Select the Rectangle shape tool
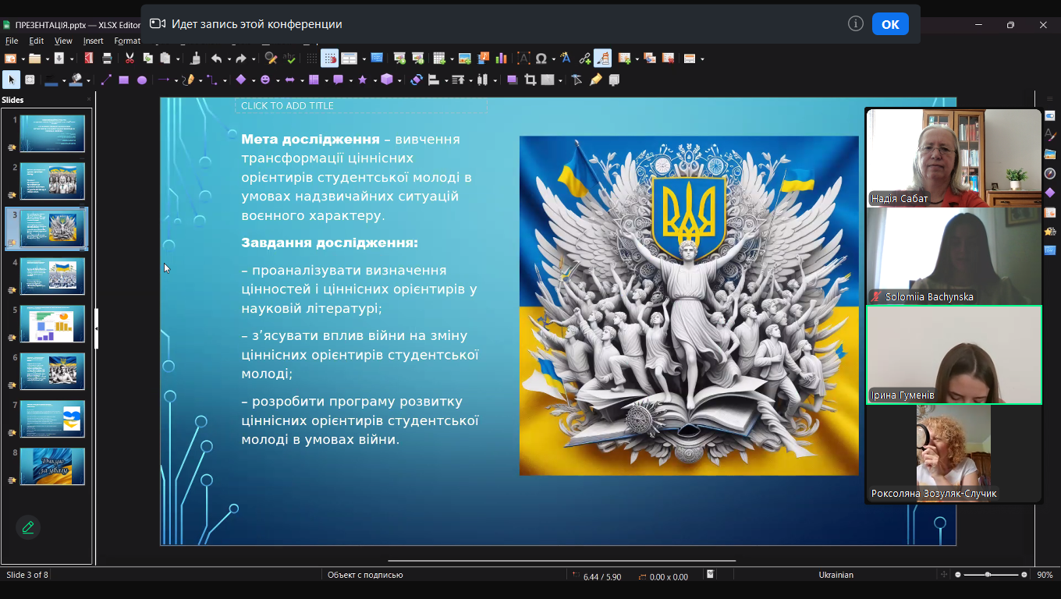Image resolution: width=1061 pixels, height=599 pixels. (x=123, y=80)
